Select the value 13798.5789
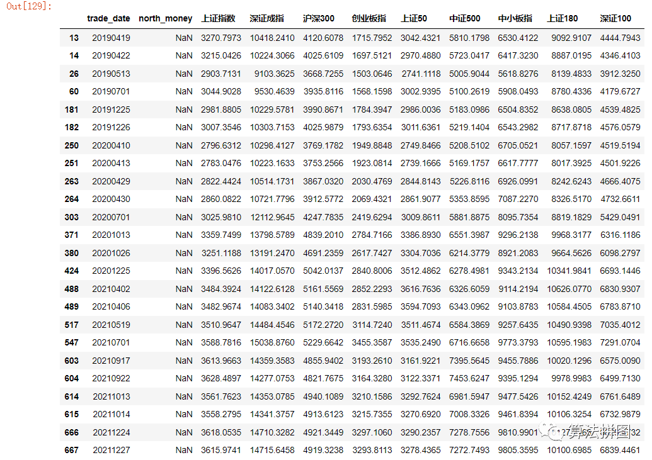The height and width of the screenshot is (460, 652). tap(272, 235)
